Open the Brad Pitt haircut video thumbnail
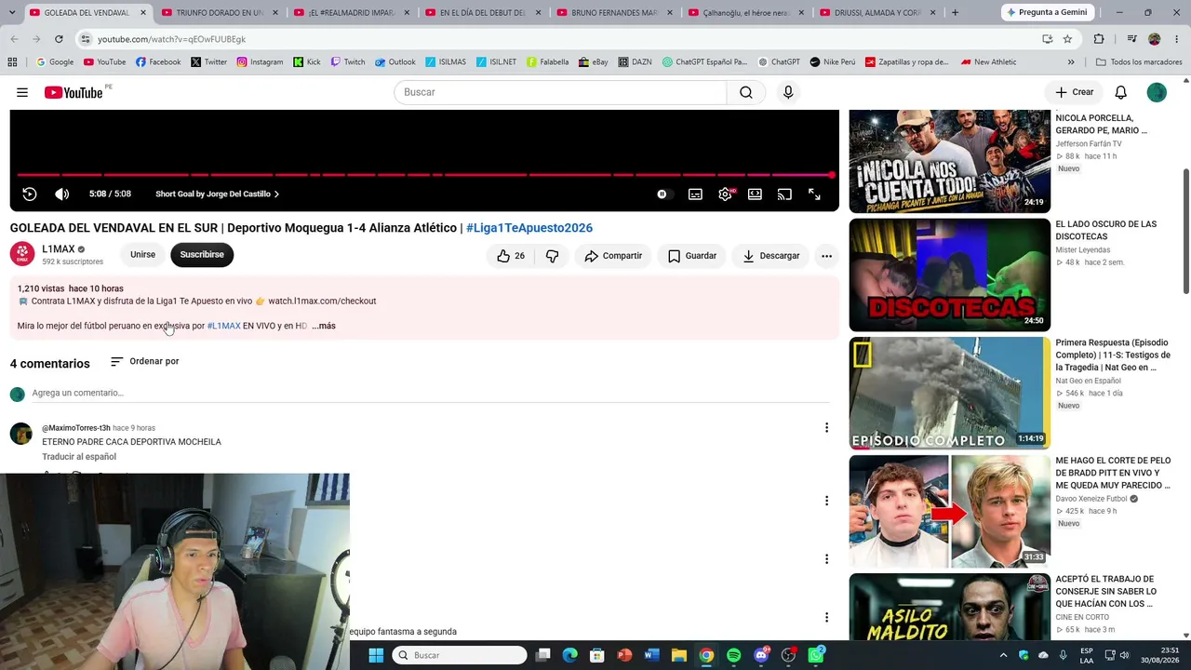 click(950, 511)
